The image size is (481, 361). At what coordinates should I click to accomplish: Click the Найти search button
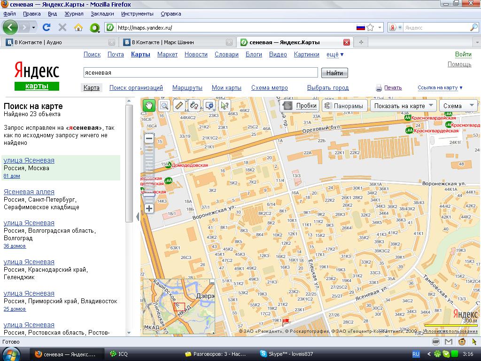334,73
